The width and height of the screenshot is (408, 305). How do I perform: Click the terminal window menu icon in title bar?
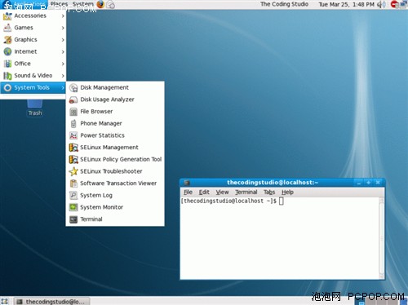187,183
